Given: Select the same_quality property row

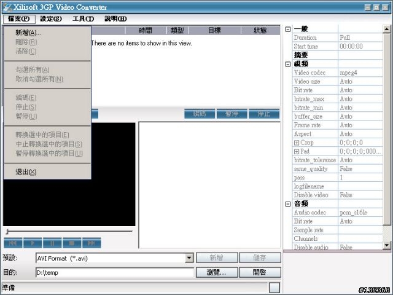Looking at the screenshot, I should click(x=338, y=169).
